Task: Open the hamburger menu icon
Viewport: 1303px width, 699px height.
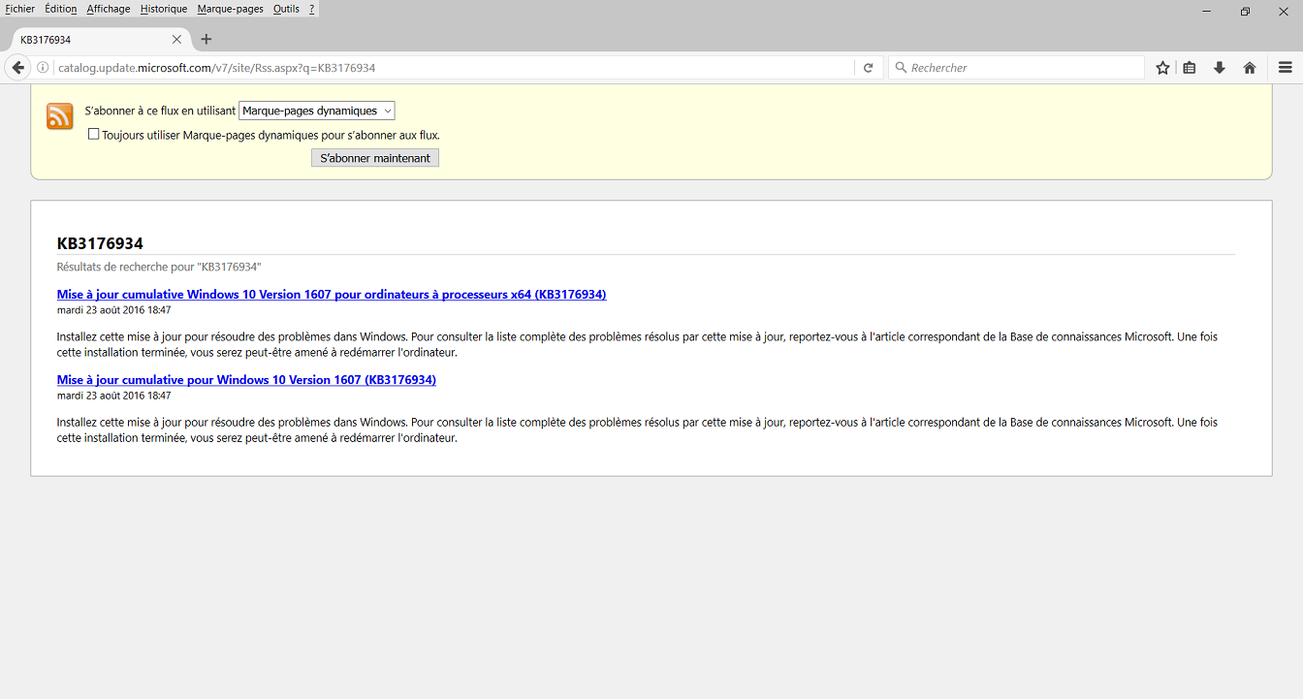Action: [1286, 68]
